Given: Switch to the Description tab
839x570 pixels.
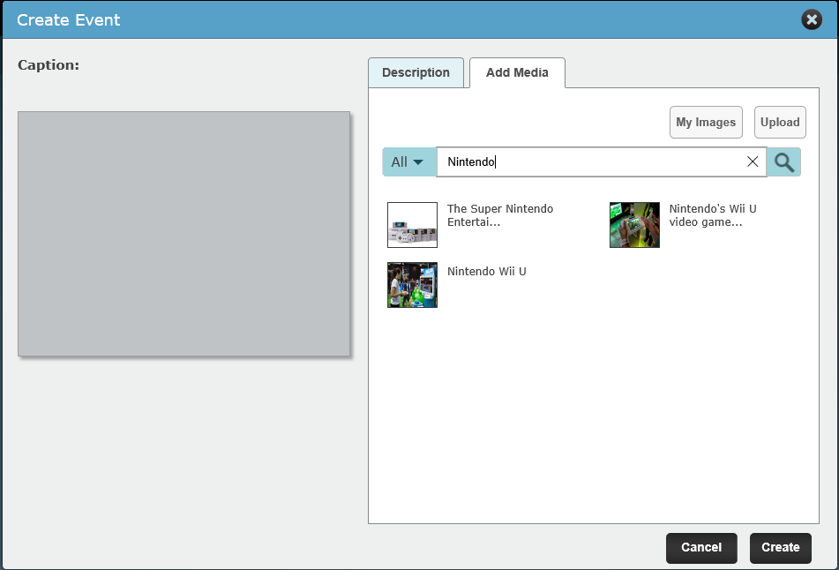Looking at the screenshot, I should (416, 72).
